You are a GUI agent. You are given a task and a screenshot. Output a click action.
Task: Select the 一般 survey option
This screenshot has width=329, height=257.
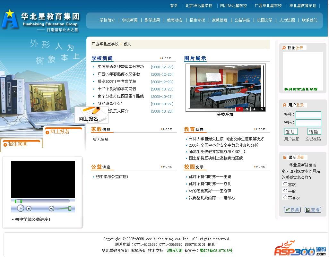(x=285, y=191)
